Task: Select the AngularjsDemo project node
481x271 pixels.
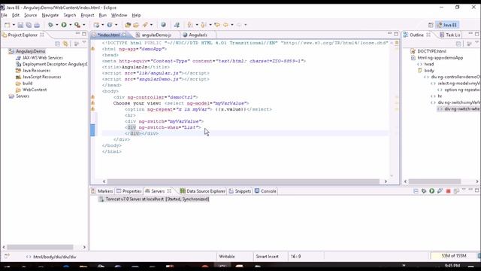Action: point(30,51)
